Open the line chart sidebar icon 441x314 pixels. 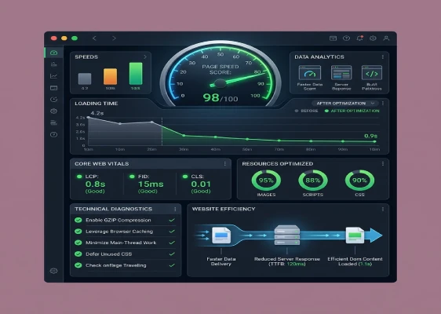click(53, 76)
